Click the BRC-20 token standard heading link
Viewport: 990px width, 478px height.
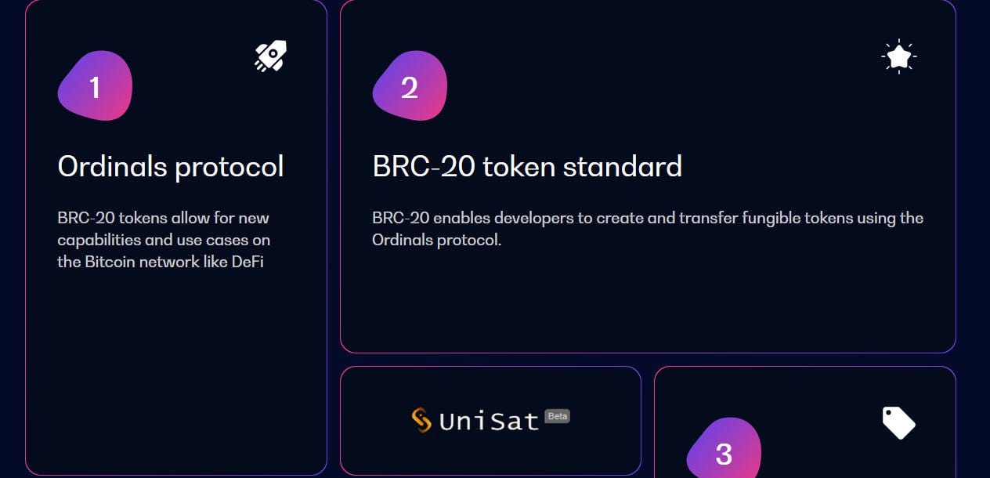click(x=527, y=166)
